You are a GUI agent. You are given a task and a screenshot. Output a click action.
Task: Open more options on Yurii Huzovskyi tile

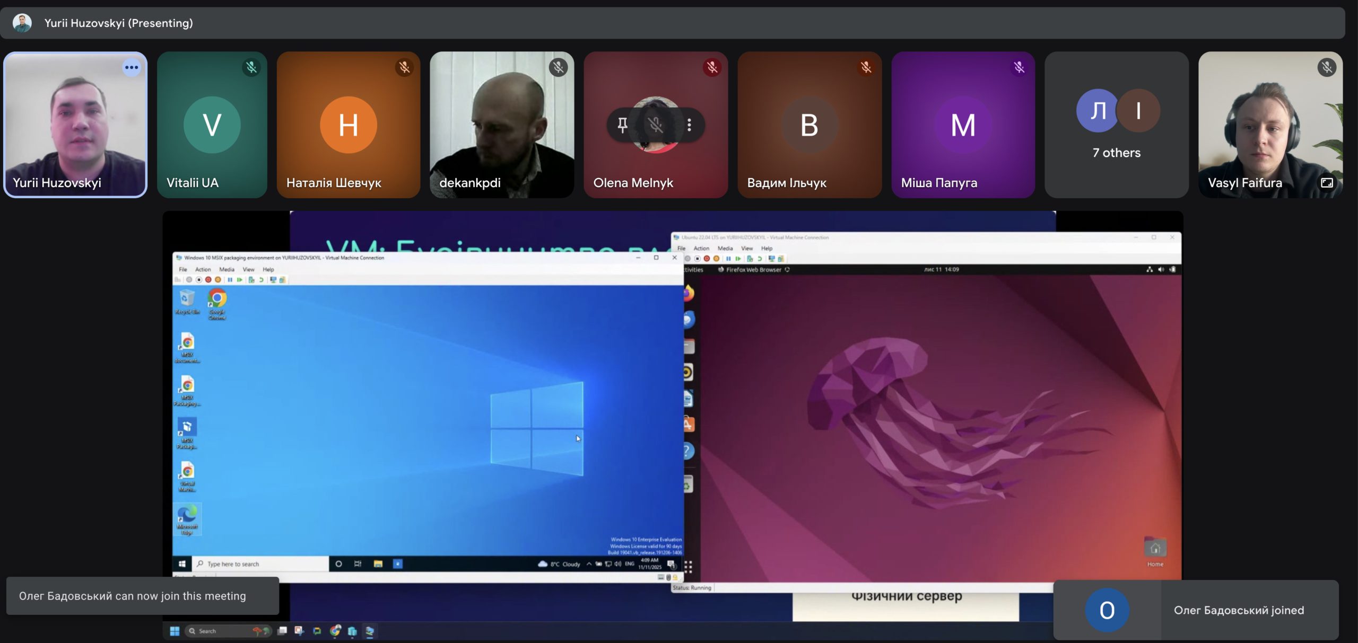(x=132, y=67)
